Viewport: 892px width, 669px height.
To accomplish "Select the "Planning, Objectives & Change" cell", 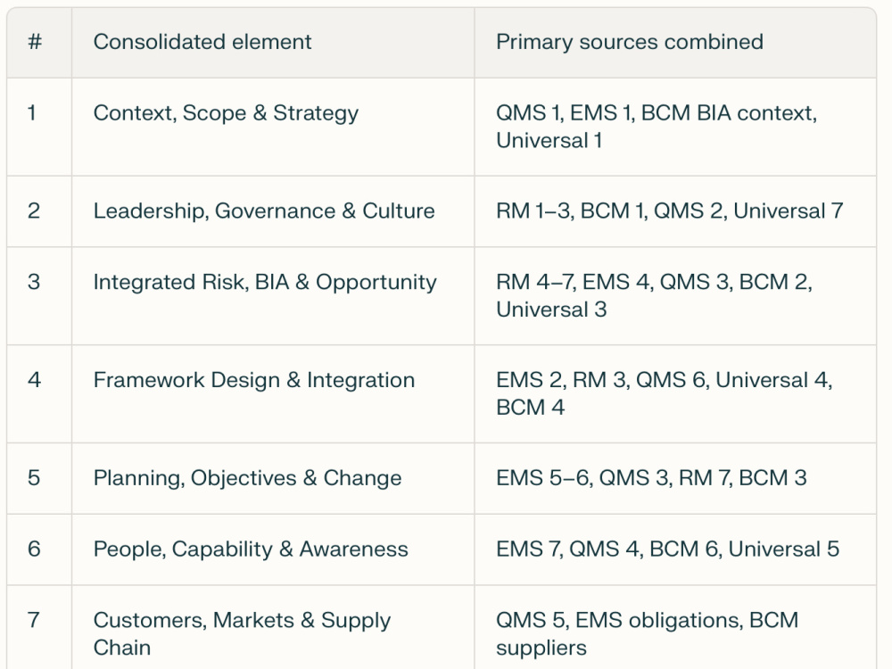I will click(x=273, y=478).
